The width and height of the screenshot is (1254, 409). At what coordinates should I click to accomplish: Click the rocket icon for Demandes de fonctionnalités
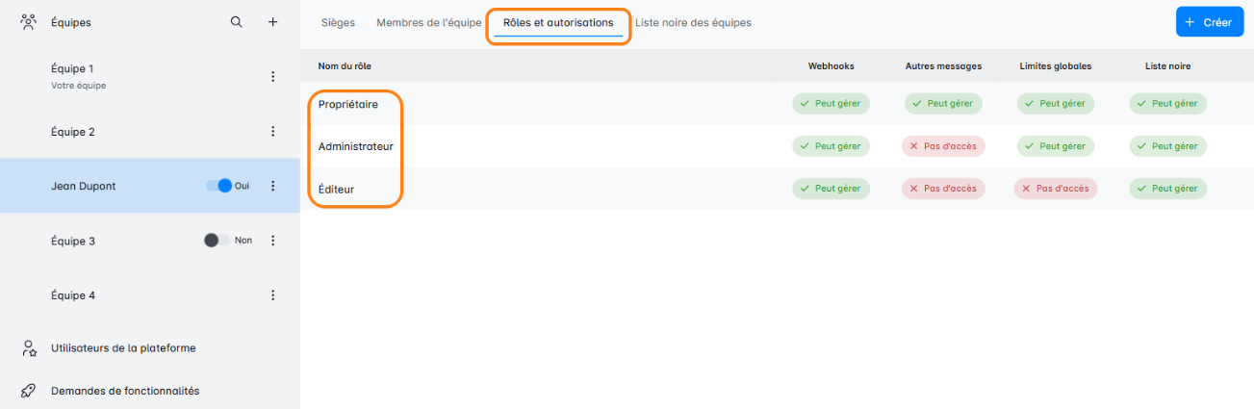click(x=29, y=391)
